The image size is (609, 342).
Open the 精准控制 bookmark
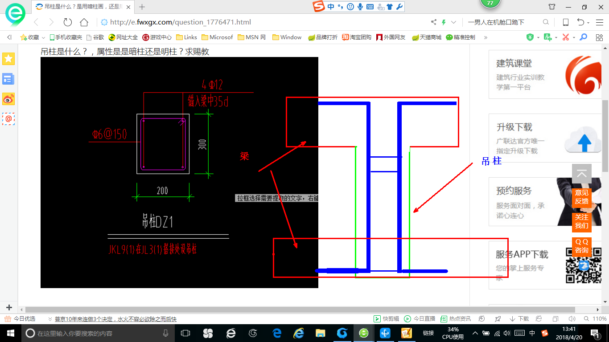point(461,37)
